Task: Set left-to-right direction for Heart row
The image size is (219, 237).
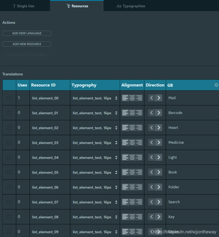Action: 159,128
